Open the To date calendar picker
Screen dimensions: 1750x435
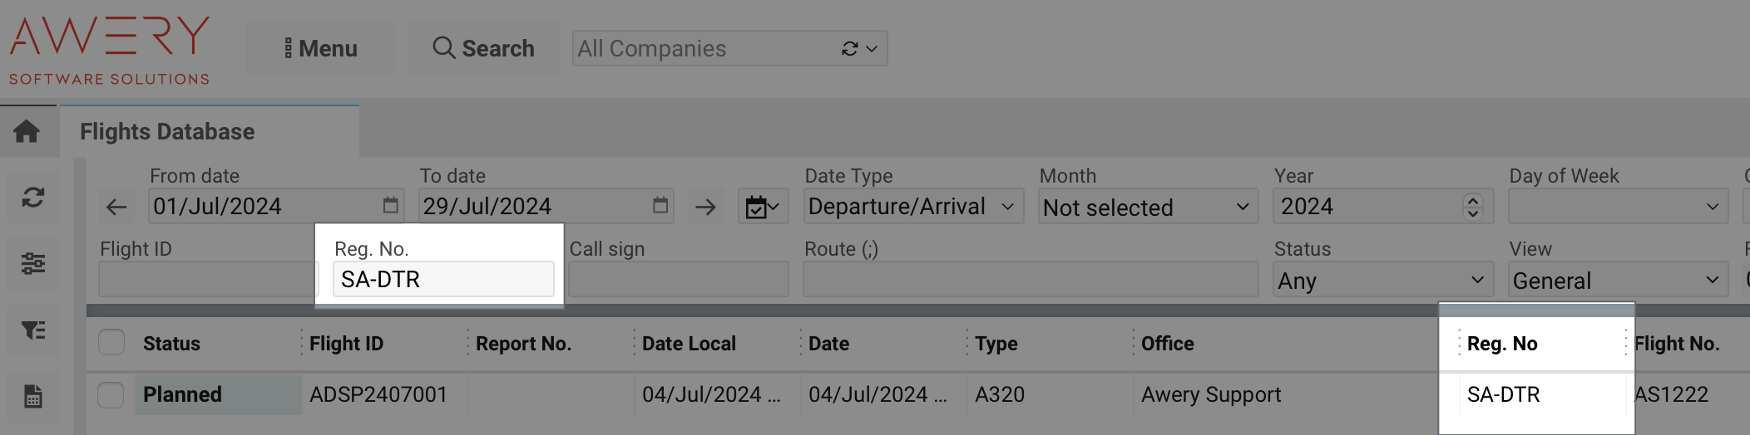660,205
